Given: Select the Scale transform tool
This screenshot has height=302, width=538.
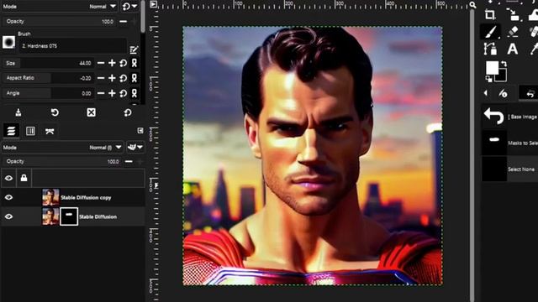Looking at the screenshot, I should (513, 15).
